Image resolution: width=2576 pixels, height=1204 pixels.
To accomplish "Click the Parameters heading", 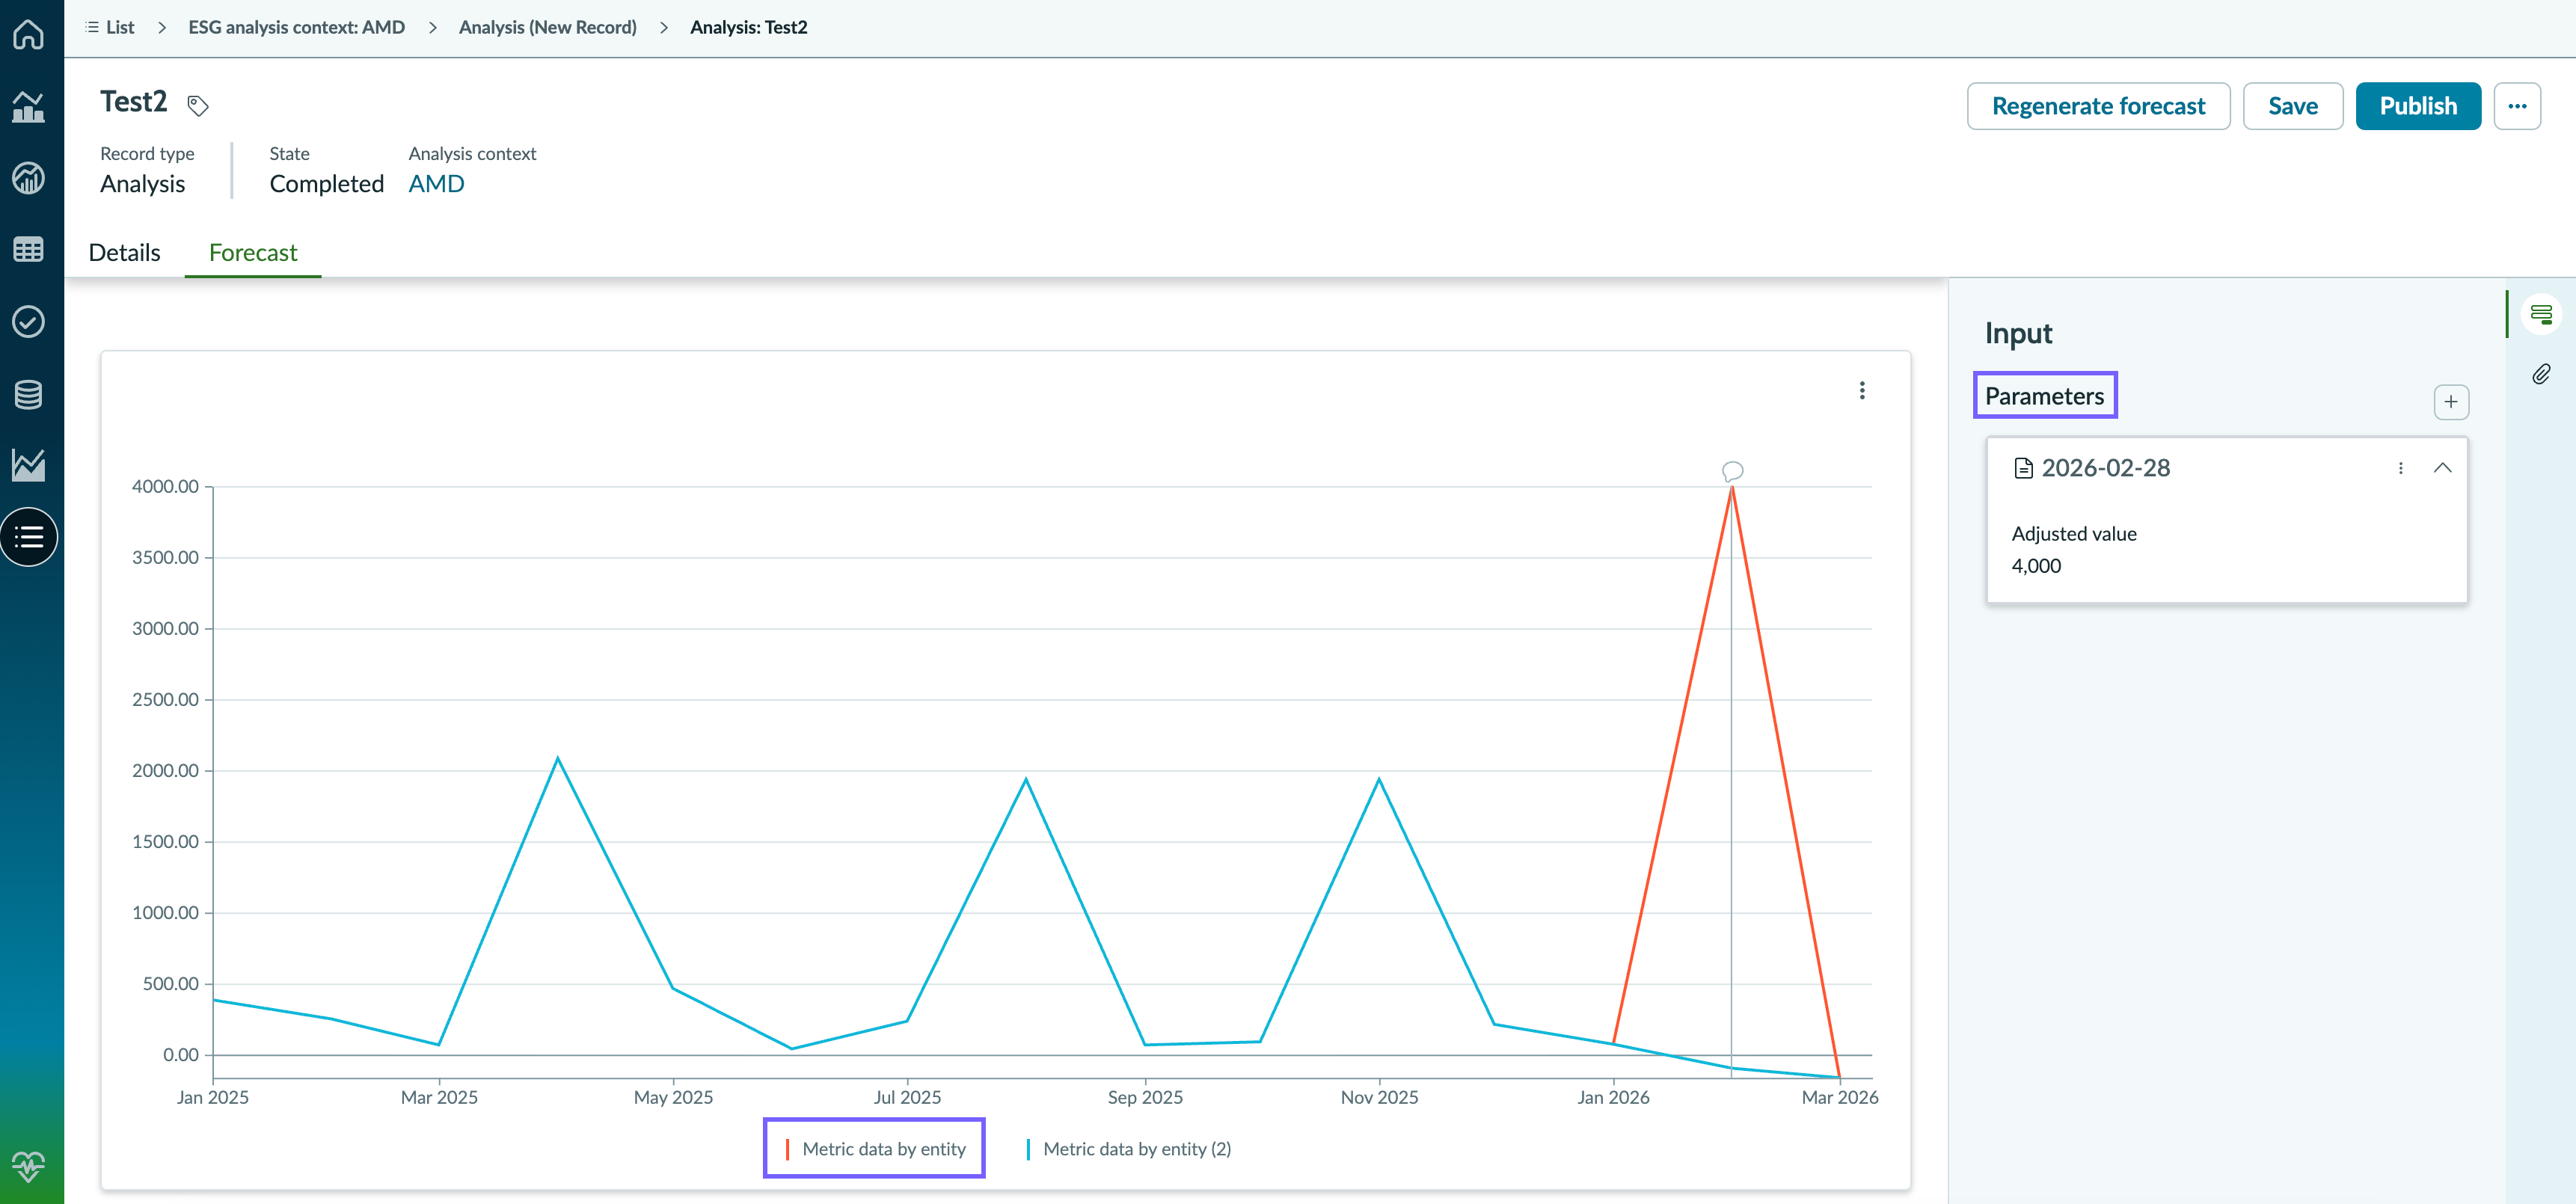I will point(2044,396).
